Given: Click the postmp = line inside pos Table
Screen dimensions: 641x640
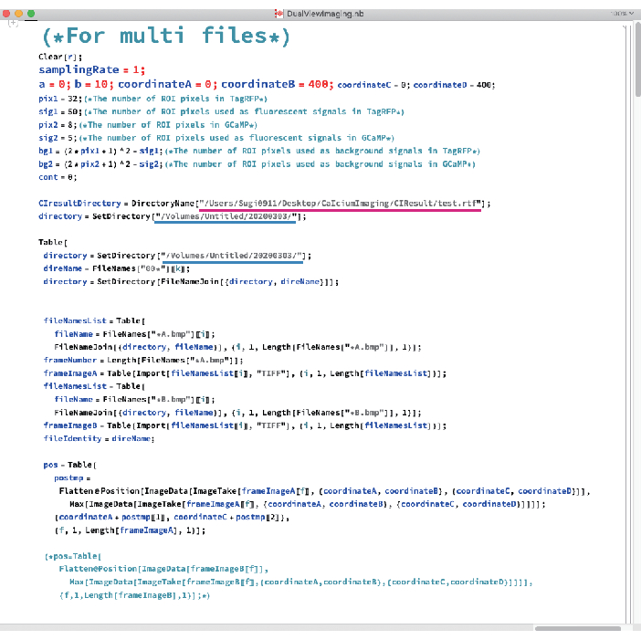Looking at the screenshot, I should click(x=70, y=477).
